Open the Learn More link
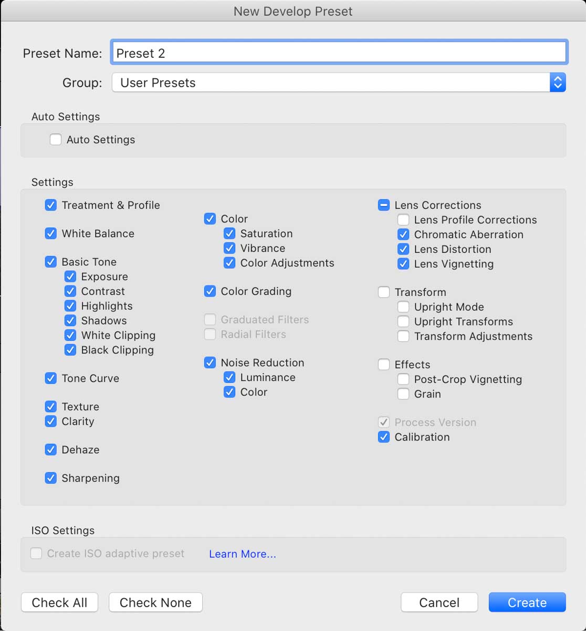The width and height of the screenshot is (586, 631). [242, 554]
